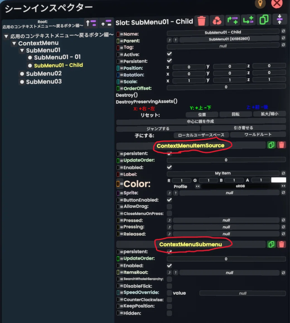Screen dimensions: 290x323
Task: Open the white Color swatch
Action: coord(279,180)
